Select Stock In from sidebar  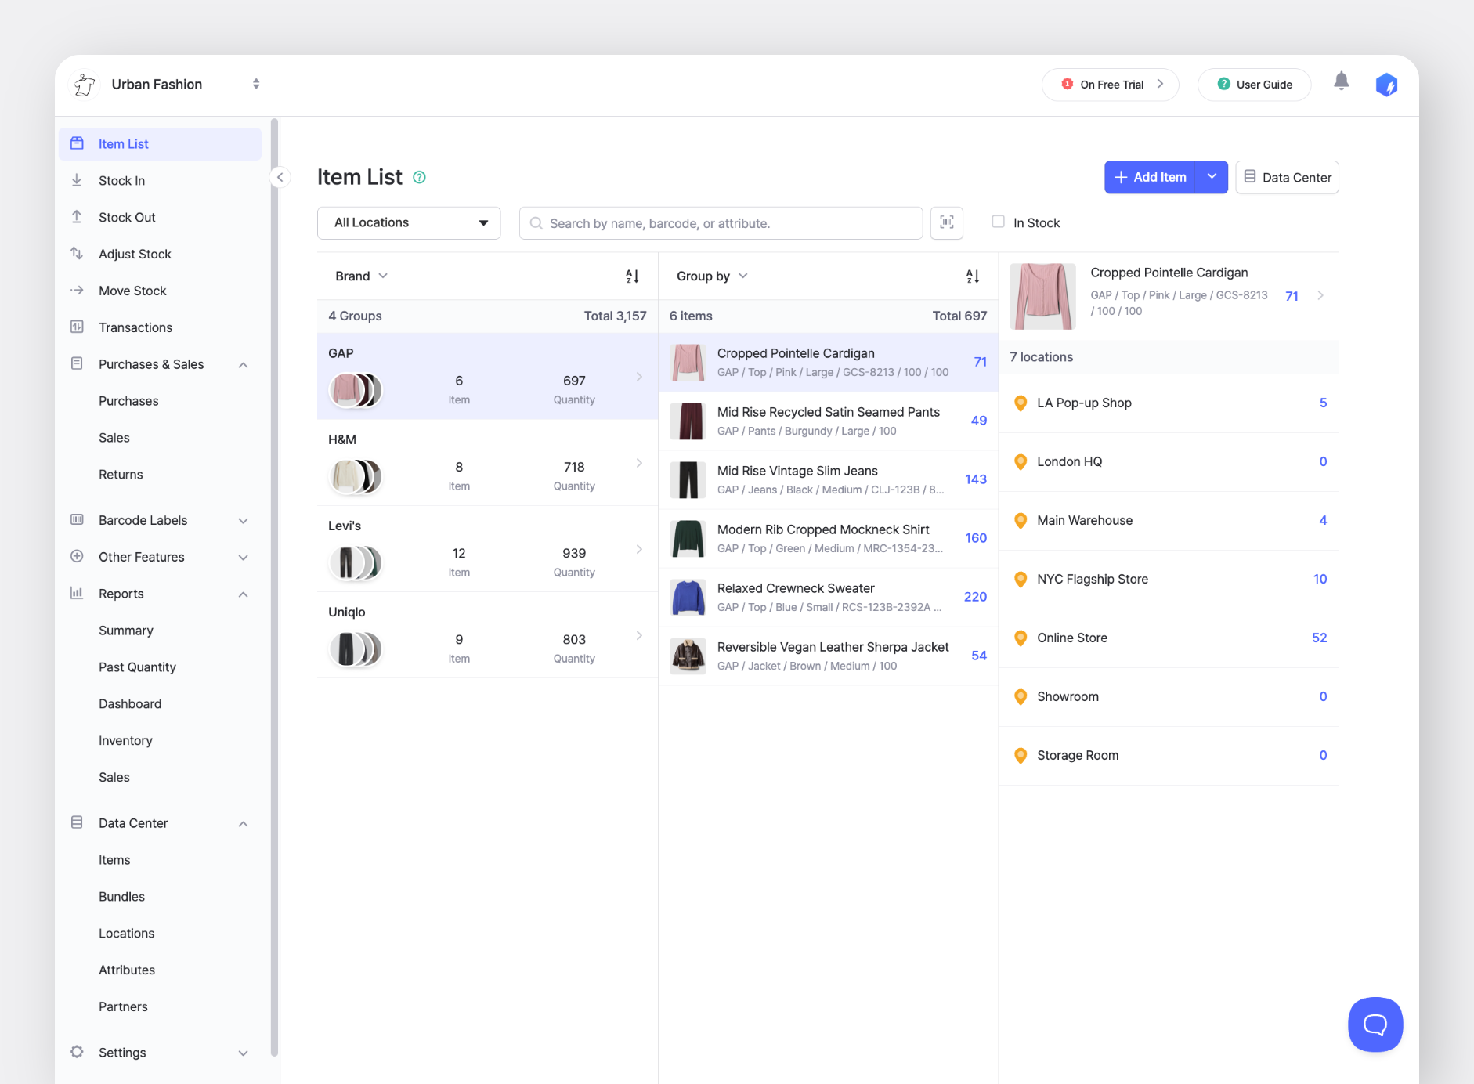click(x=121, y=180)
